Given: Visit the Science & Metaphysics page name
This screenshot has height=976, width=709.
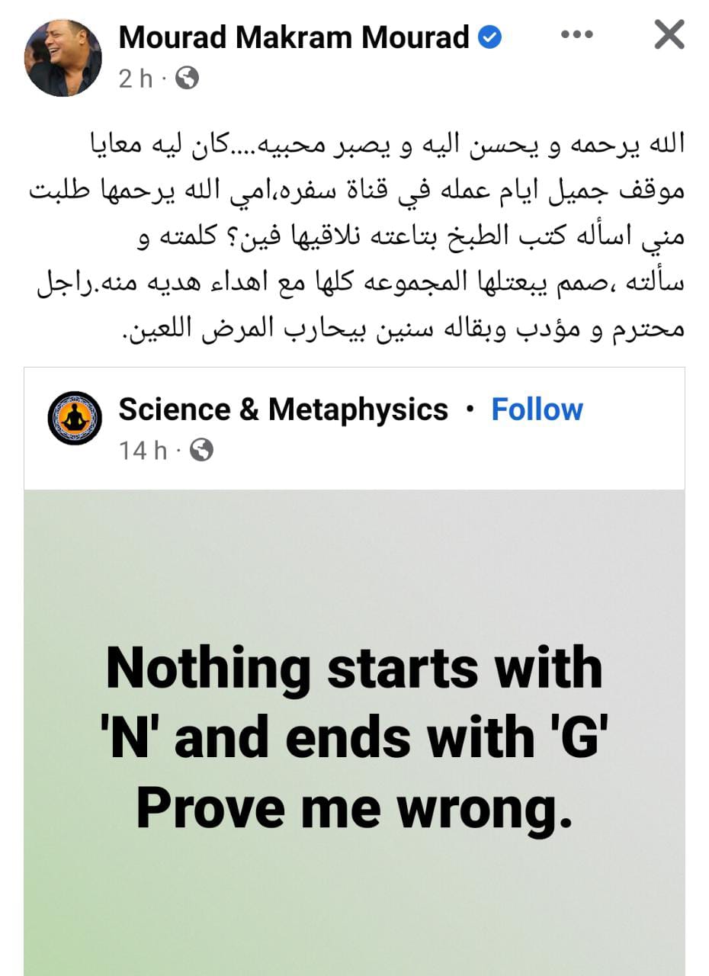Looking at the screenshot, I should (x=283, y=409).
